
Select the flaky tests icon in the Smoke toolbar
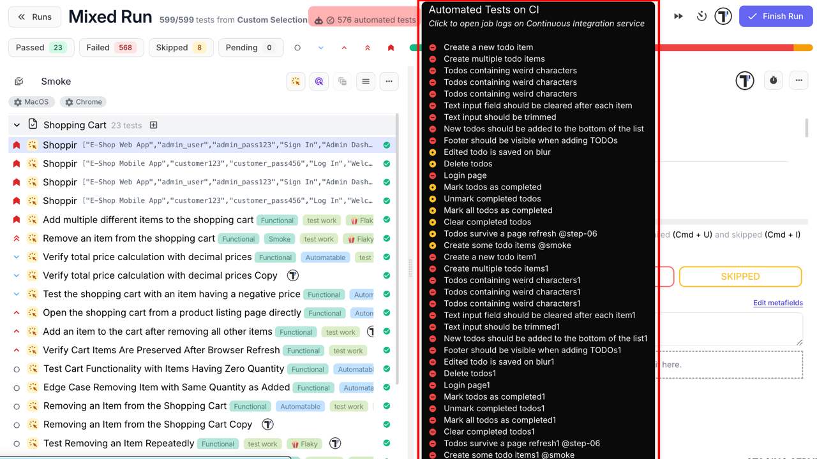[296, 81]
